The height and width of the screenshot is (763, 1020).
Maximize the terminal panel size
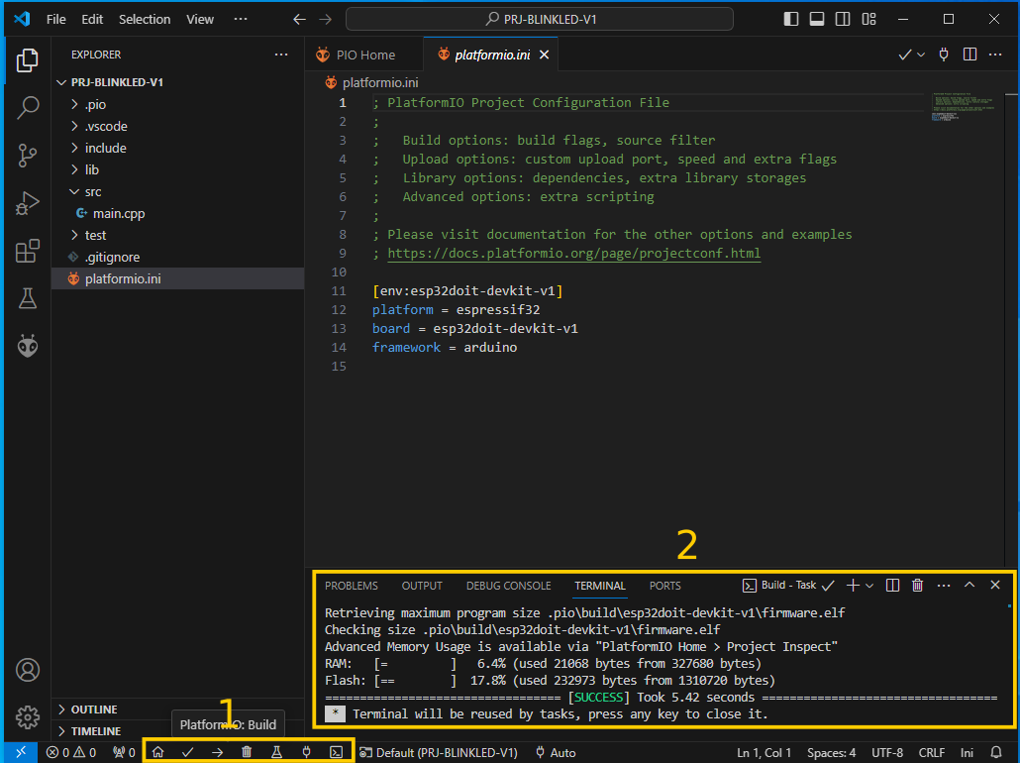click(x=969, y=585)
